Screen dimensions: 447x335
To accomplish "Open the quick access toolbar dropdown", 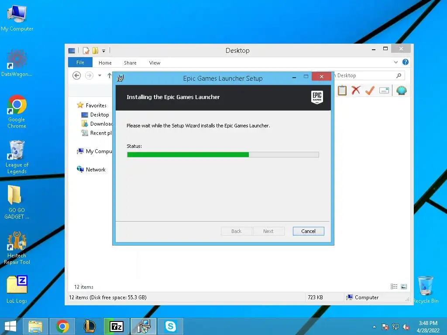I will click(104, 51).
